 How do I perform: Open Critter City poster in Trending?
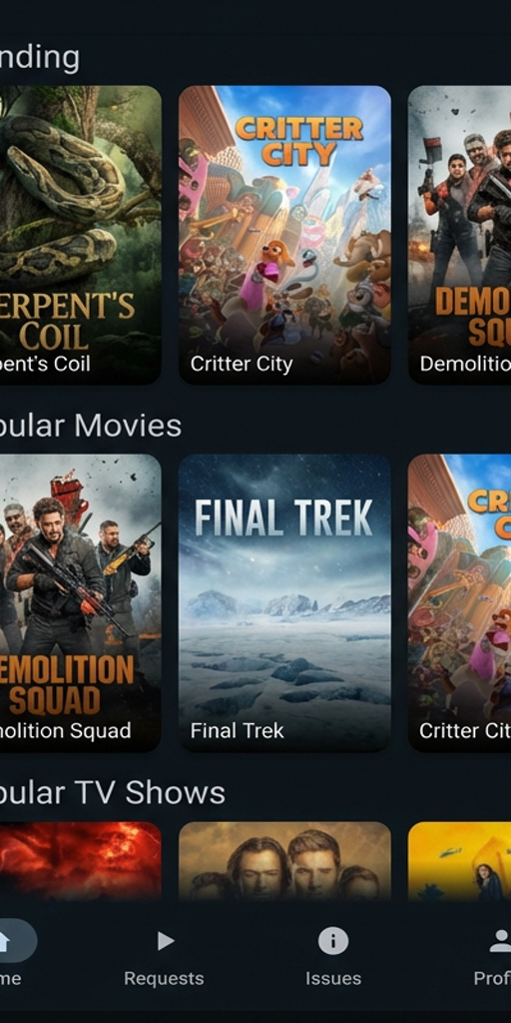tap(284, 235)
